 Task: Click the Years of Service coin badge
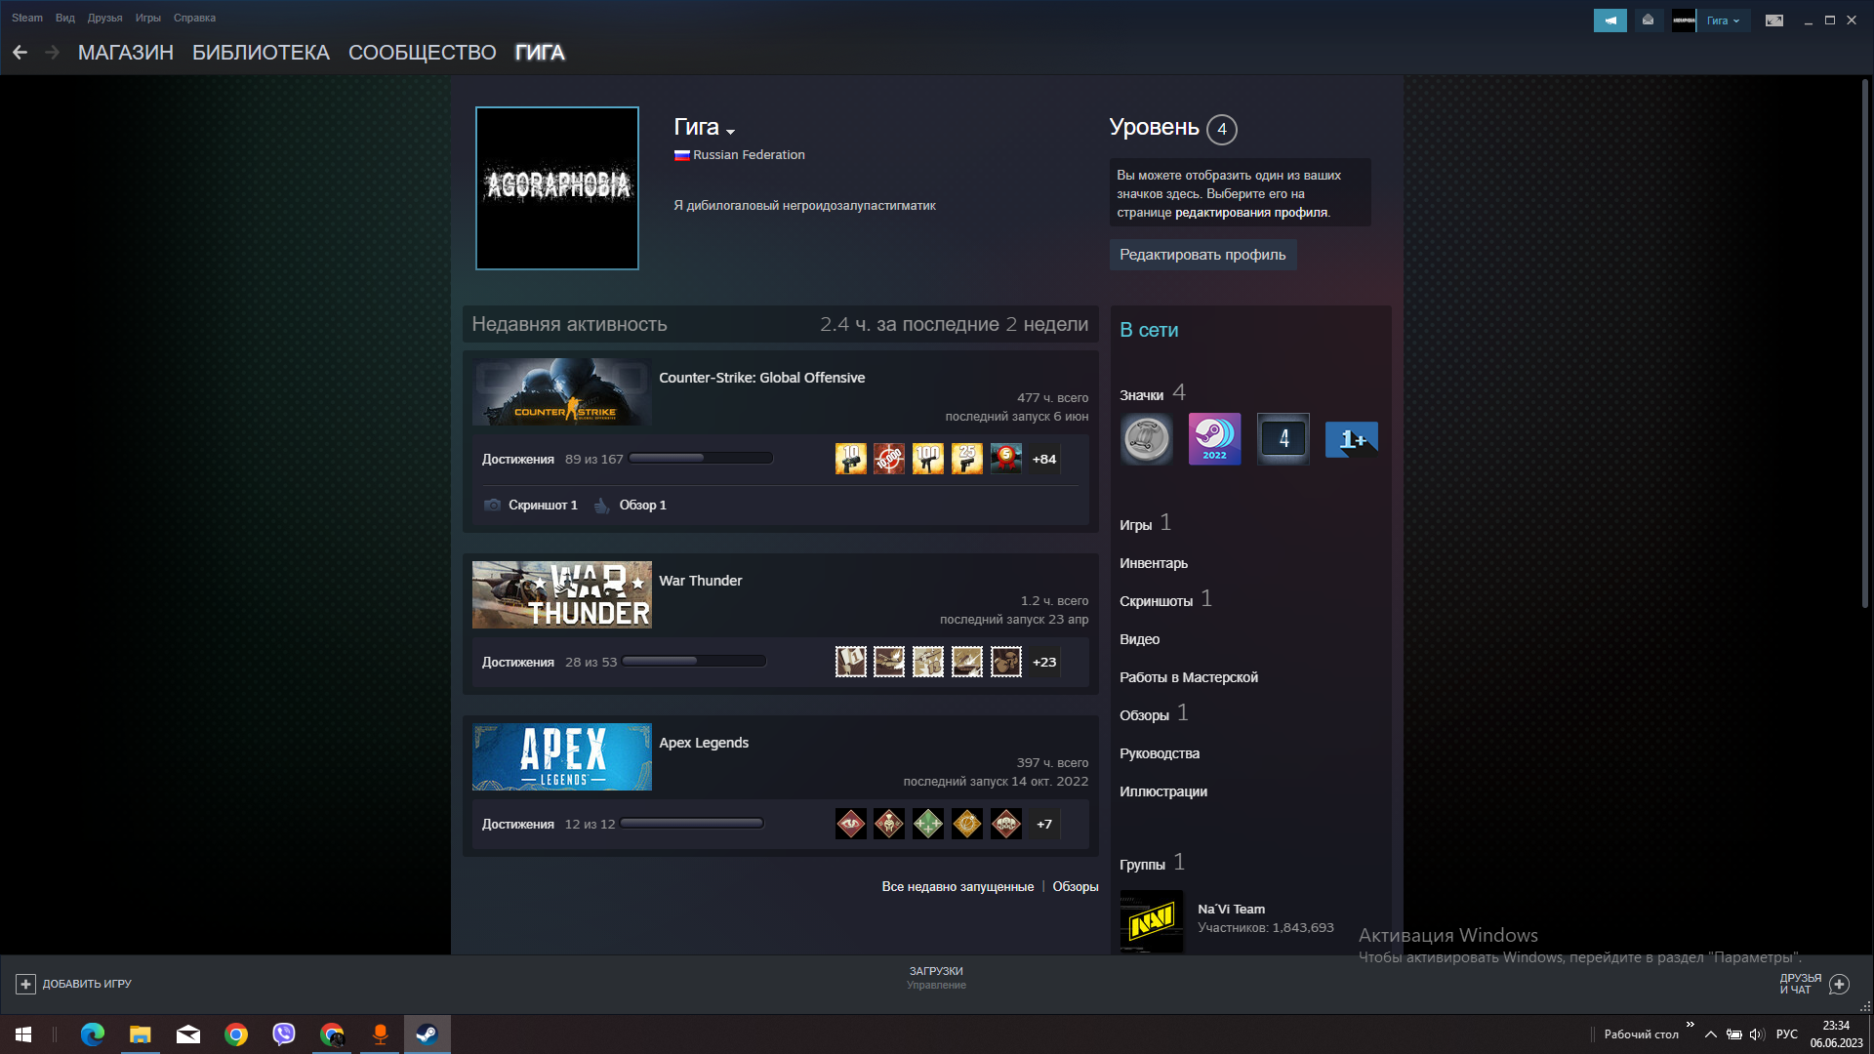coord(1147,439)
